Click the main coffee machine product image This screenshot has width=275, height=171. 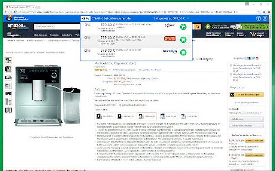tap(47, 96)
